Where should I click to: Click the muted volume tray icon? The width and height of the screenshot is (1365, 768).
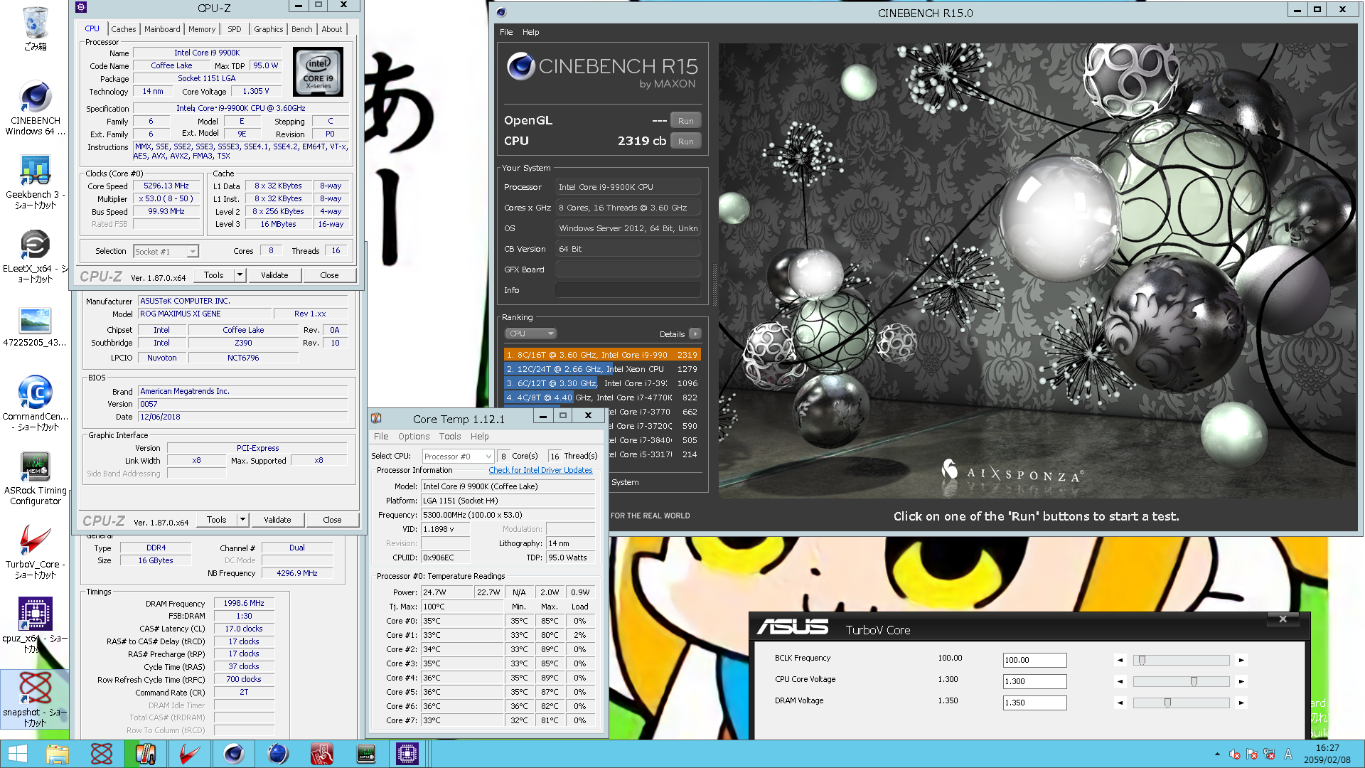[1235, 754]
